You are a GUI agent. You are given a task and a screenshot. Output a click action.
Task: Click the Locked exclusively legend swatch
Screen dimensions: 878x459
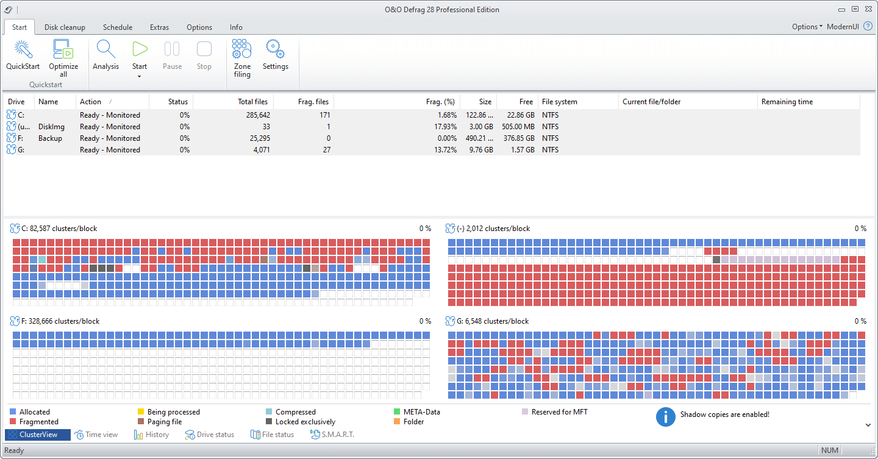(x=269, y=422)
